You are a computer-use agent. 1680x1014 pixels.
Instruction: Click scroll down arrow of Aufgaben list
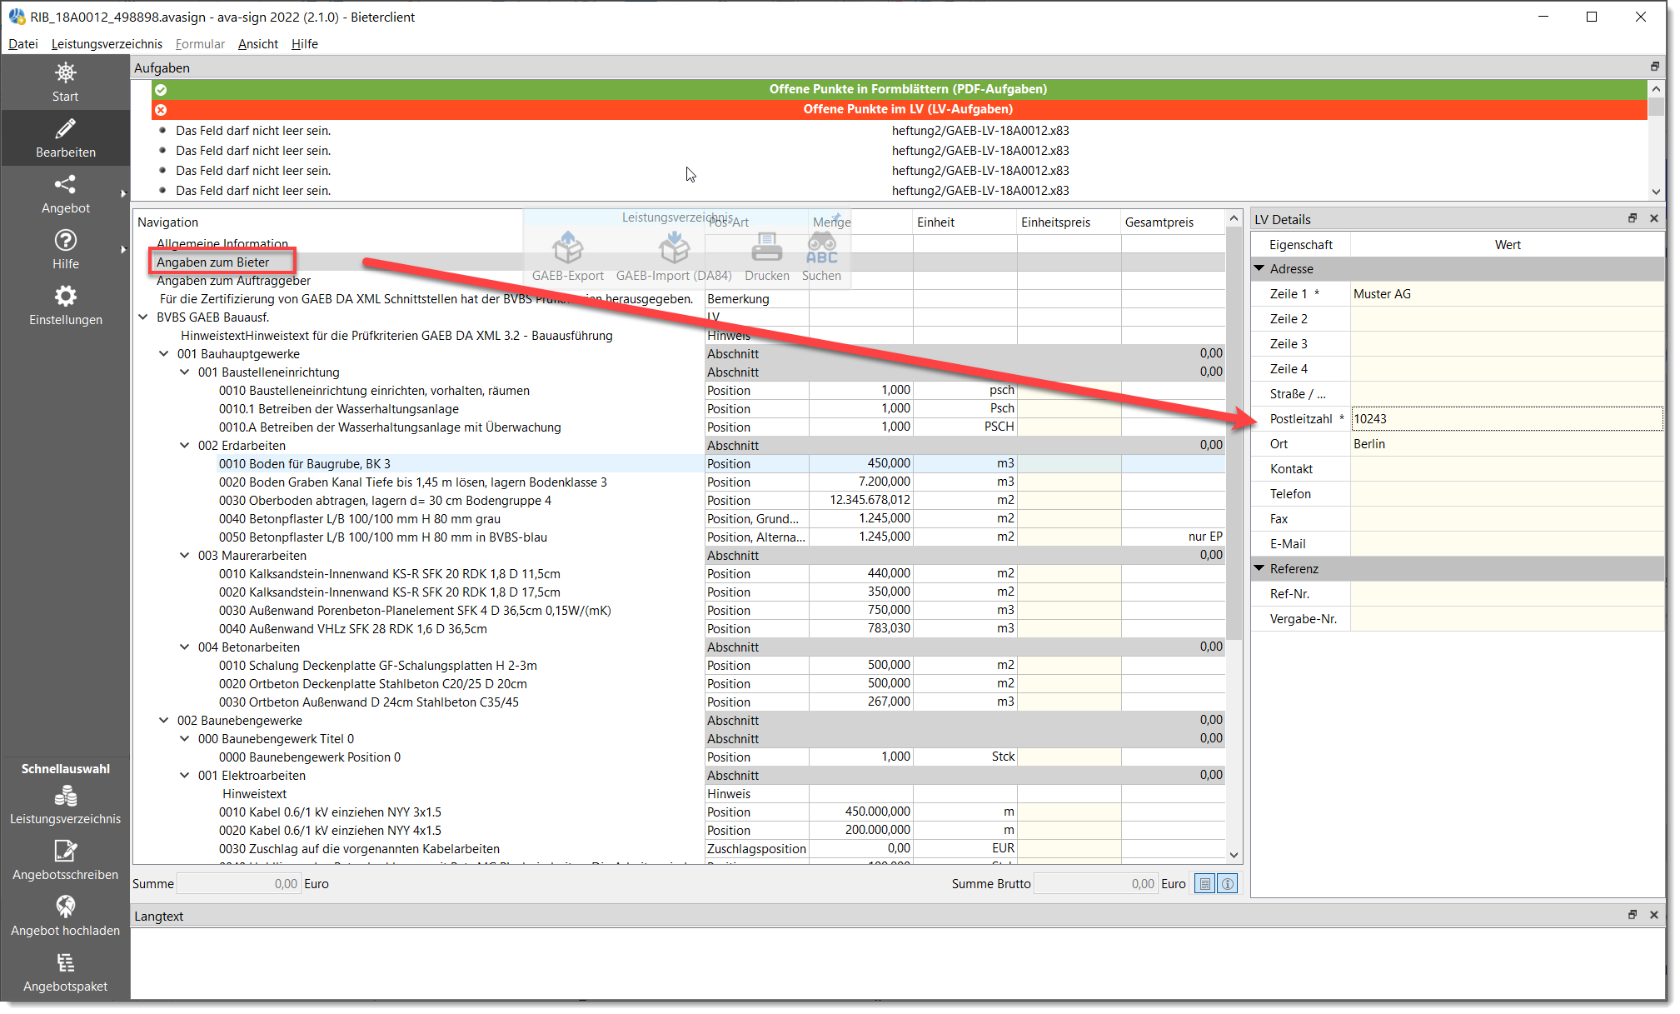[1656, 192]
